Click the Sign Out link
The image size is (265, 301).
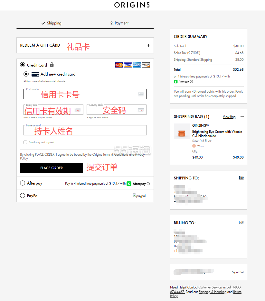tap(238, 272)
